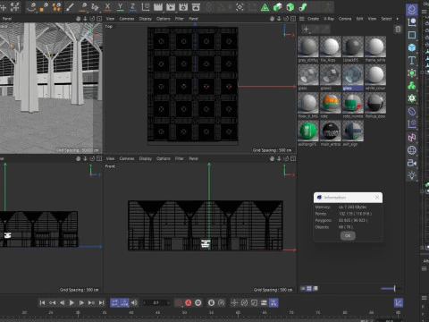Select the Cube primitive in side palette
This screenshot has height=322, width=429.
pyautogui.click(x=412, y=47)
